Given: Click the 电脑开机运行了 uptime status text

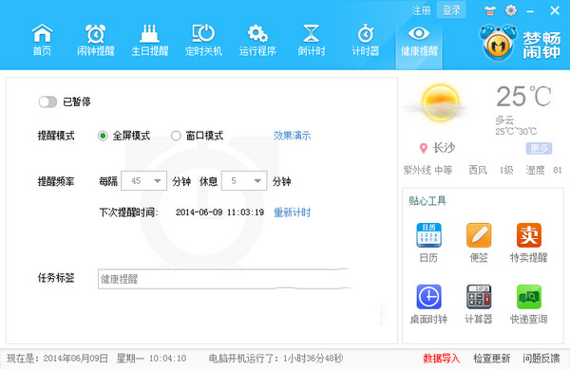Looking at the screenshot, I should [x=275, y=359].
